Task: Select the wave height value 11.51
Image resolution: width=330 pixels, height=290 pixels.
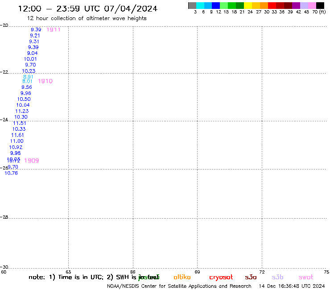Action: [x=20, y=123]
